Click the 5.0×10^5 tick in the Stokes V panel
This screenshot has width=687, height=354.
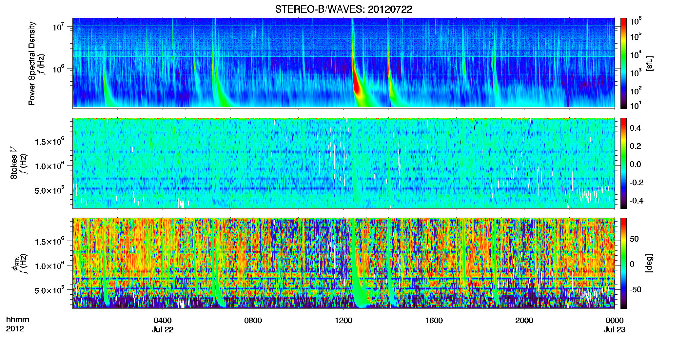pyautogui.click(x=49, y=190)
